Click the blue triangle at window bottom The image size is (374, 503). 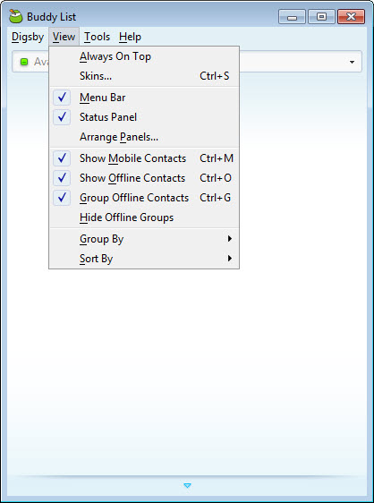tap(187, 485)
